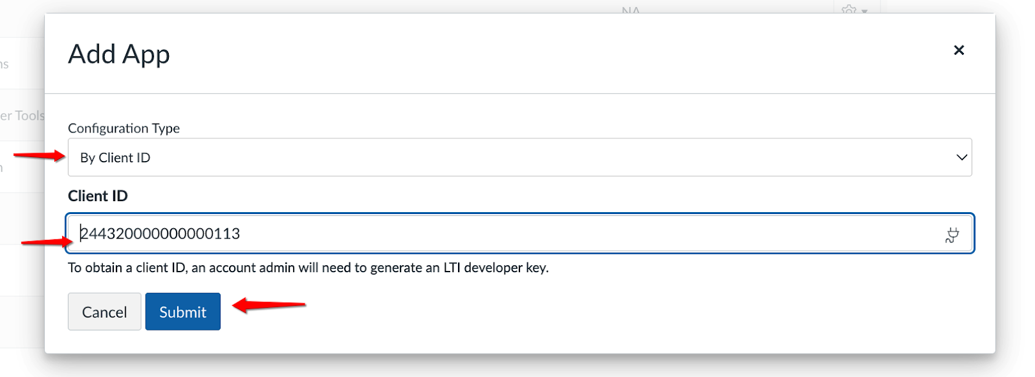Viewport: 1035px width, 377px height.
Task: Submit the entered client ID
Action: pyautogui.click(x=182, y=311)
